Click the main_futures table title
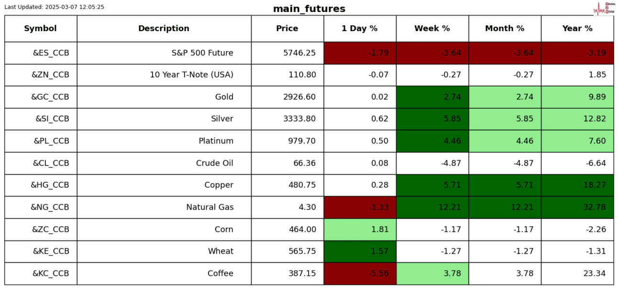 (x=309, y=9)
